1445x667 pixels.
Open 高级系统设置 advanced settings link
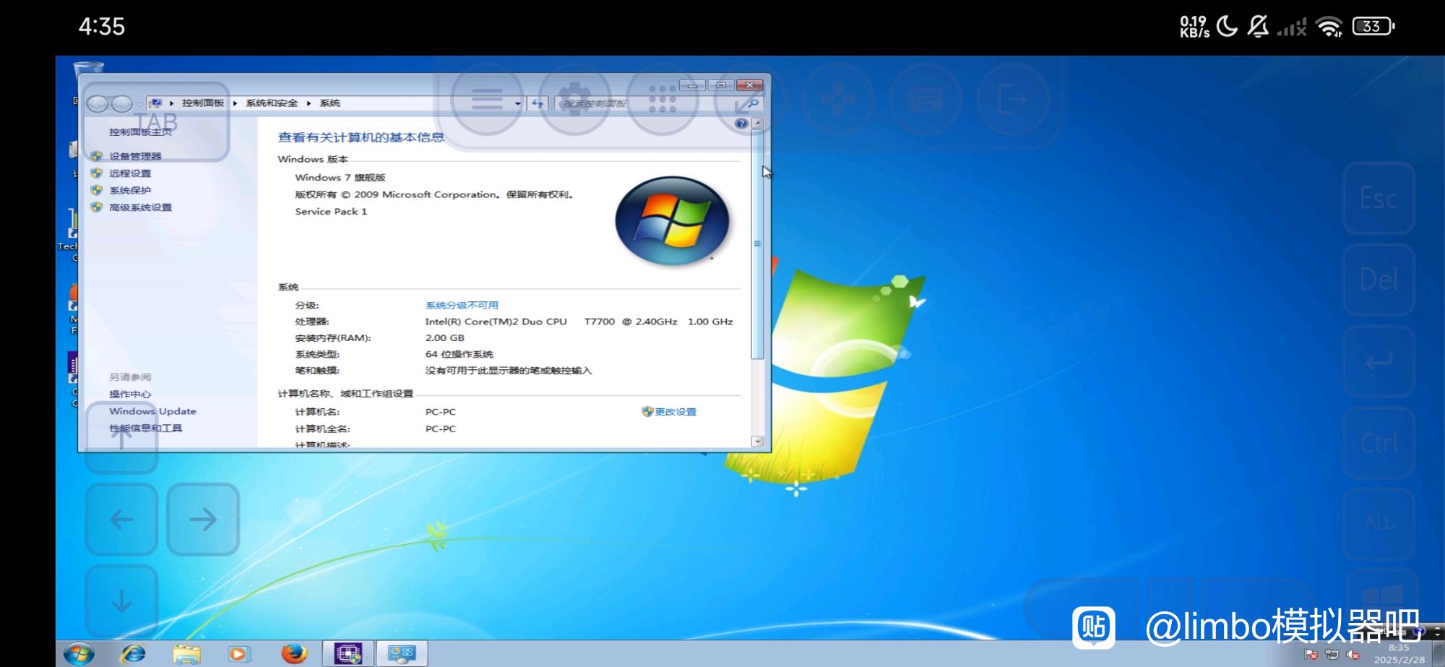click(x=140, y=207)
